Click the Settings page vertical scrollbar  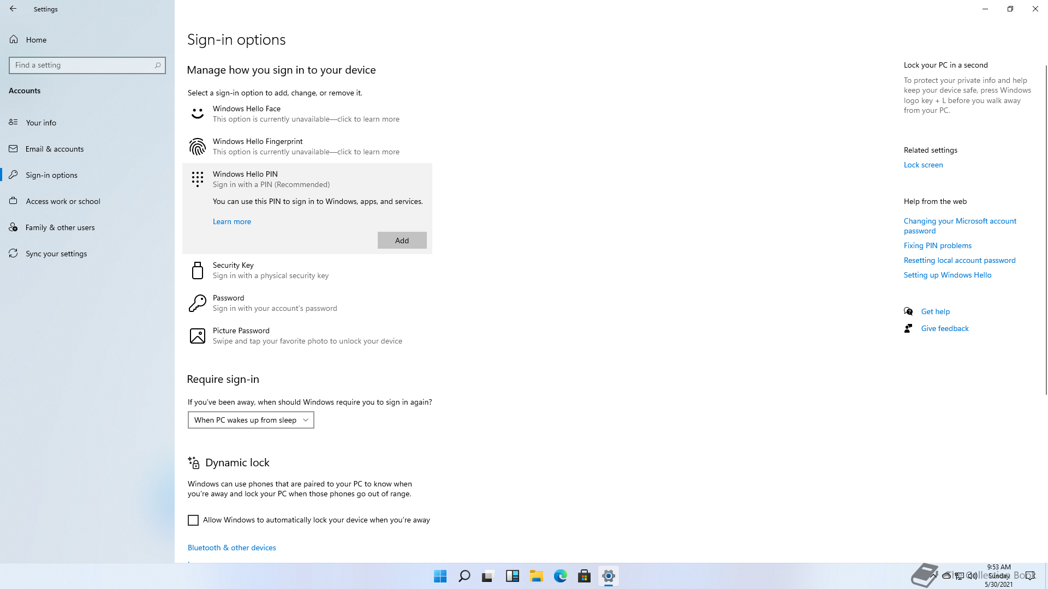point(1046,229)
